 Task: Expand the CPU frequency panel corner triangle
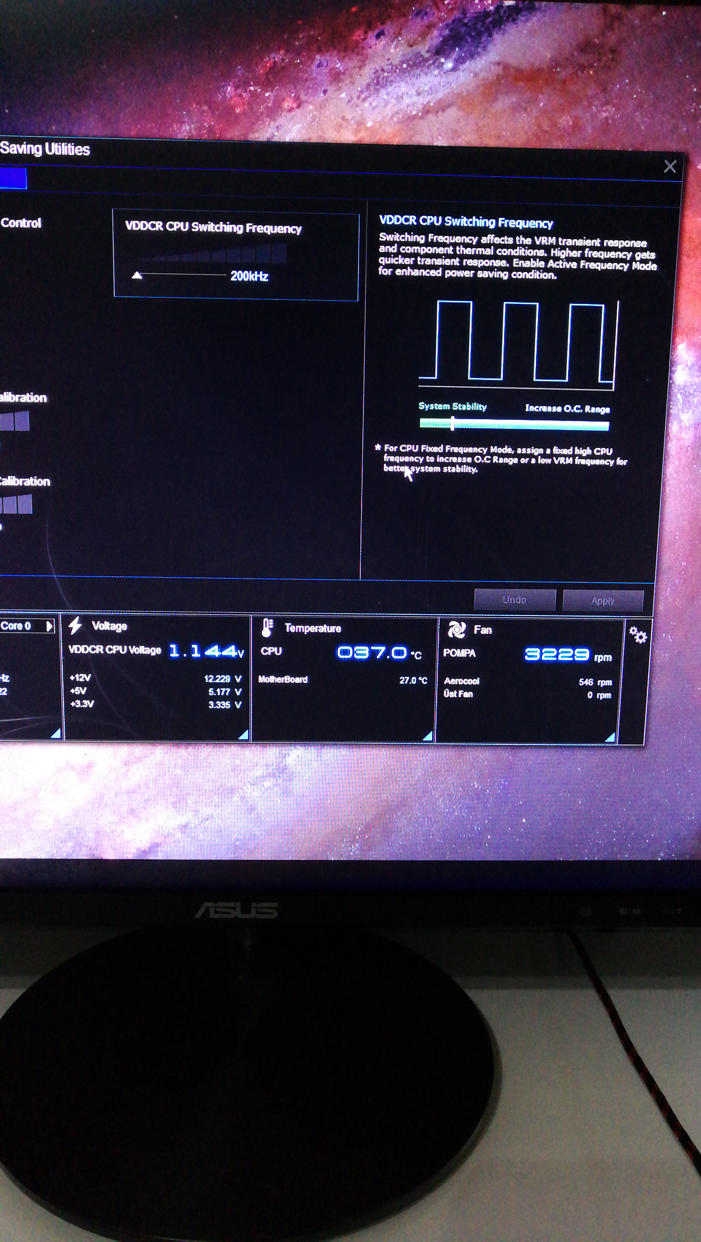coord(56,733)
